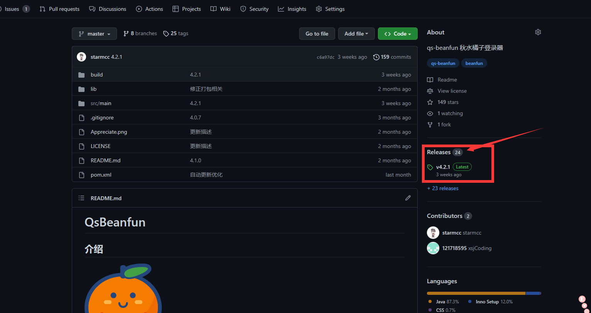Click the 121718595 contributor avatar

[x=433, y=248]
